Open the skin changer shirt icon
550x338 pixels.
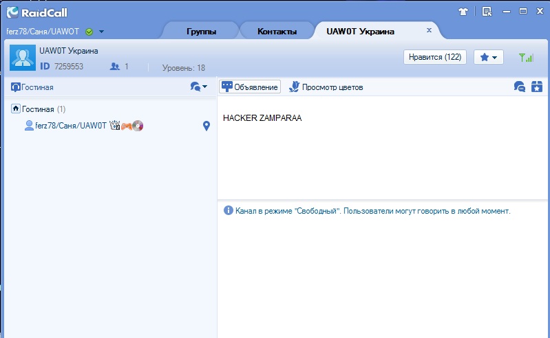pos(463,12)
